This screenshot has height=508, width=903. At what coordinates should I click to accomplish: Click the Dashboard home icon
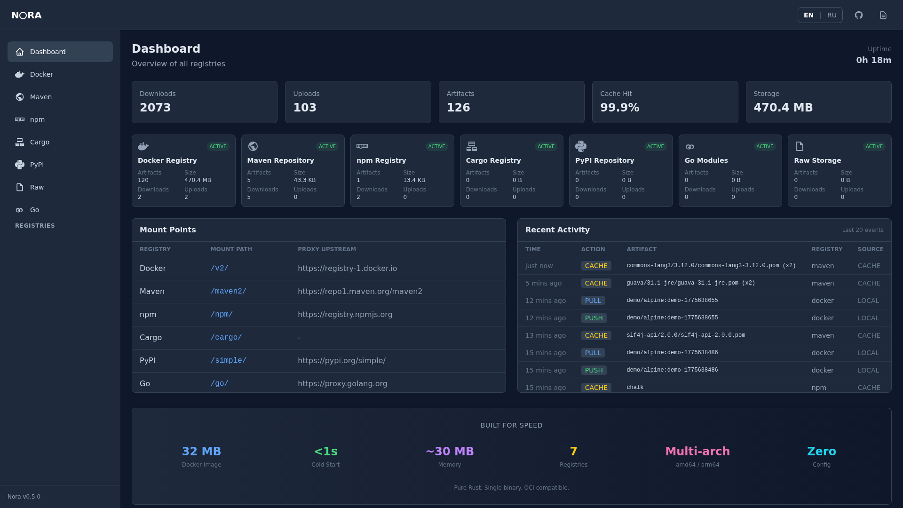[x=19, y=52]
